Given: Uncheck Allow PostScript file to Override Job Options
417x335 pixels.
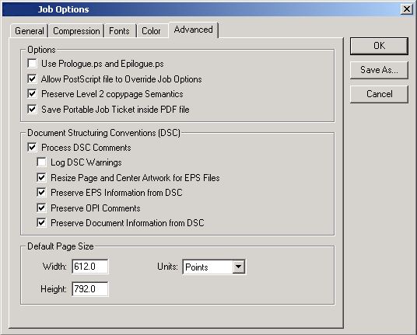Looking at the screenshot, I should 32,79.
